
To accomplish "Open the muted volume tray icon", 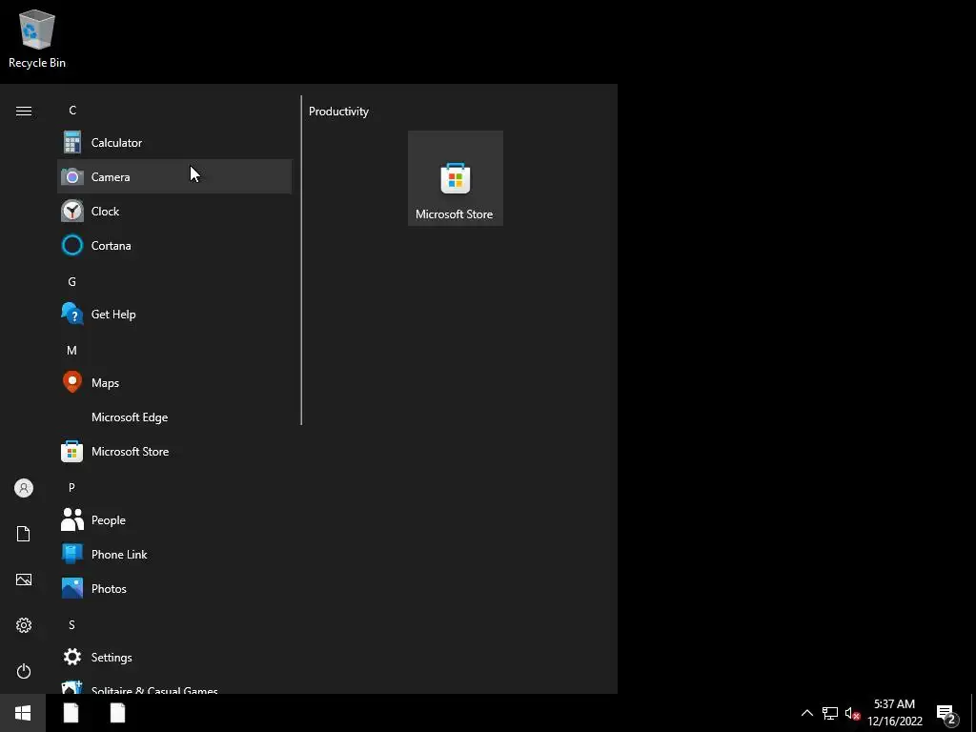I will pos(852,713).
